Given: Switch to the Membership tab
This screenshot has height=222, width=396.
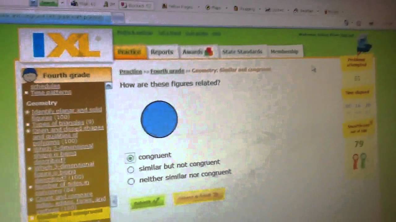Looking at the screenshot, I should pos(285,51).
